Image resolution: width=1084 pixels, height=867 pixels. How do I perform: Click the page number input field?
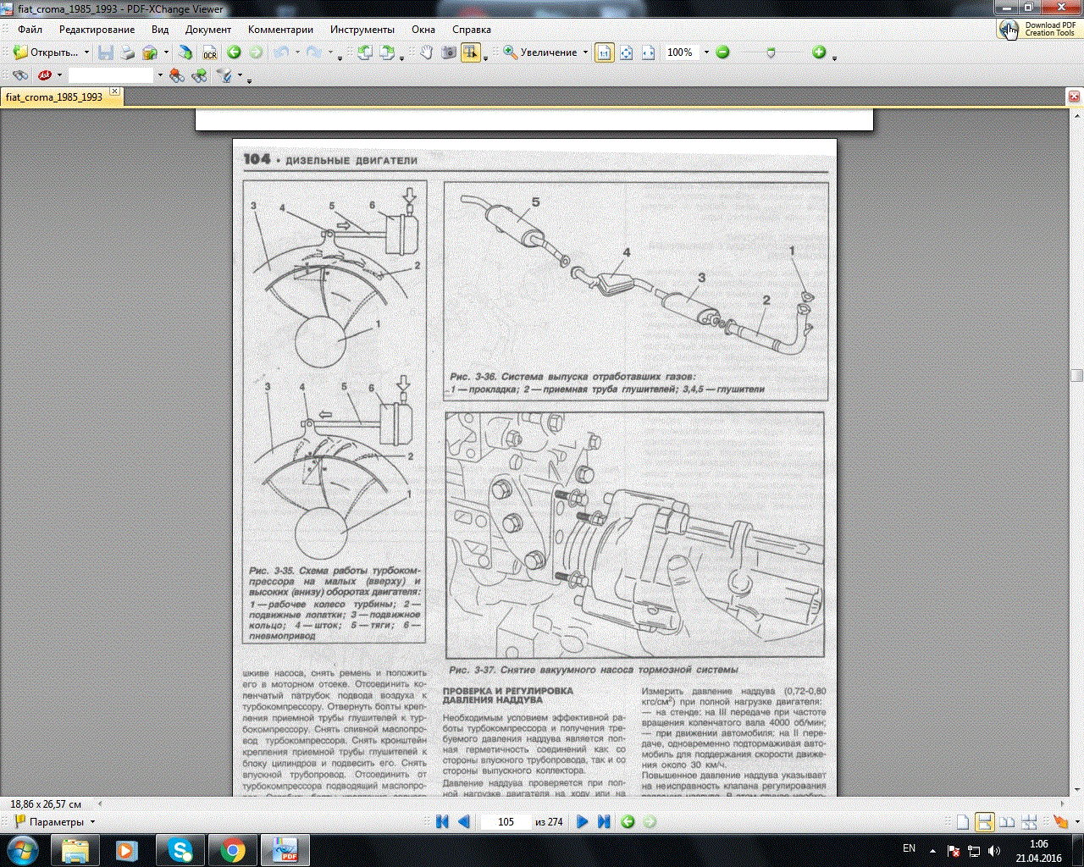[x=506, y=821]
